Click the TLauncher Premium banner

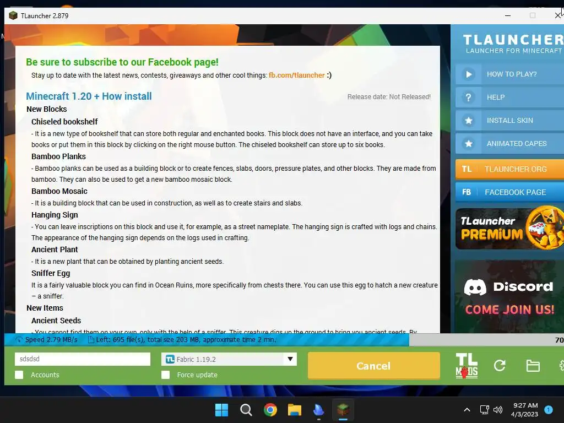(510, 228)
